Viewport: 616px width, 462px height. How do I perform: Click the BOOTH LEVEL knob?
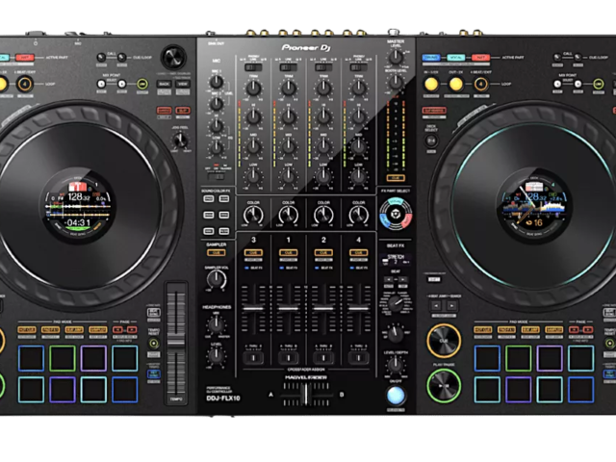tap(396, 82)
